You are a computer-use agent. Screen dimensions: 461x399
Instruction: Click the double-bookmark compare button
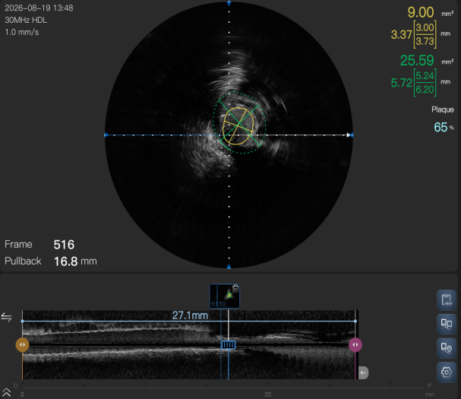point(447,324)
